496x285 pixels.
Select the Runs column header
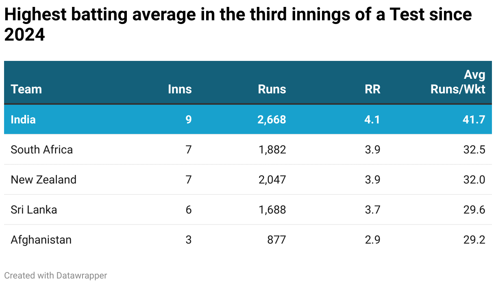click(x=272, y=89)
